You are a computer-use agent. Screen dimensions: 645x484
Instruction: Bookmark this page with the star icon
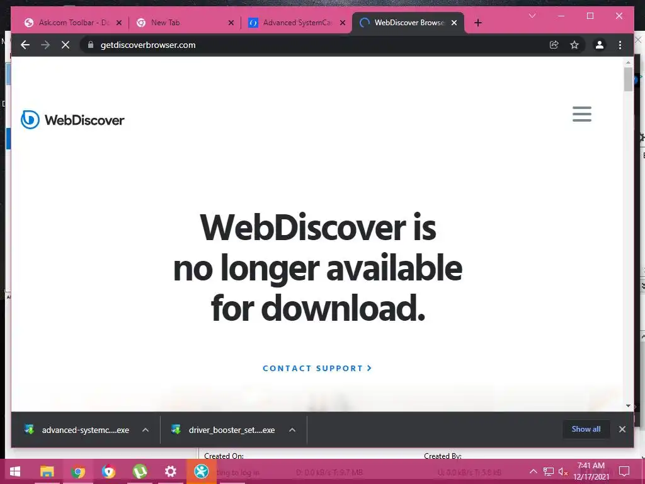574,45
